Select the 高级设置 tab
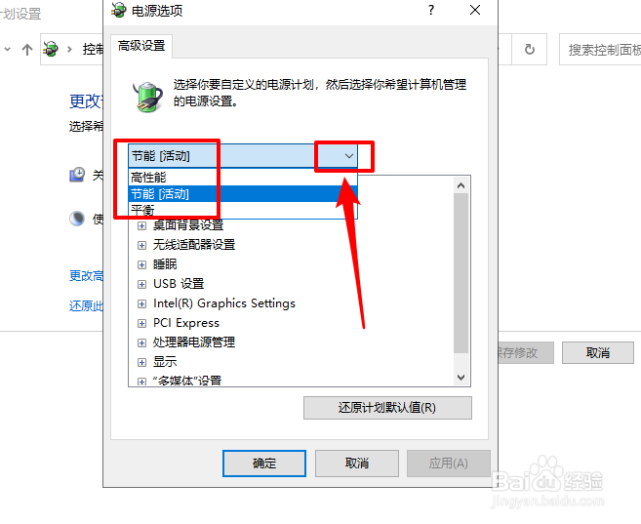Viewport: 641px width, 524px height. click(141, 46)
